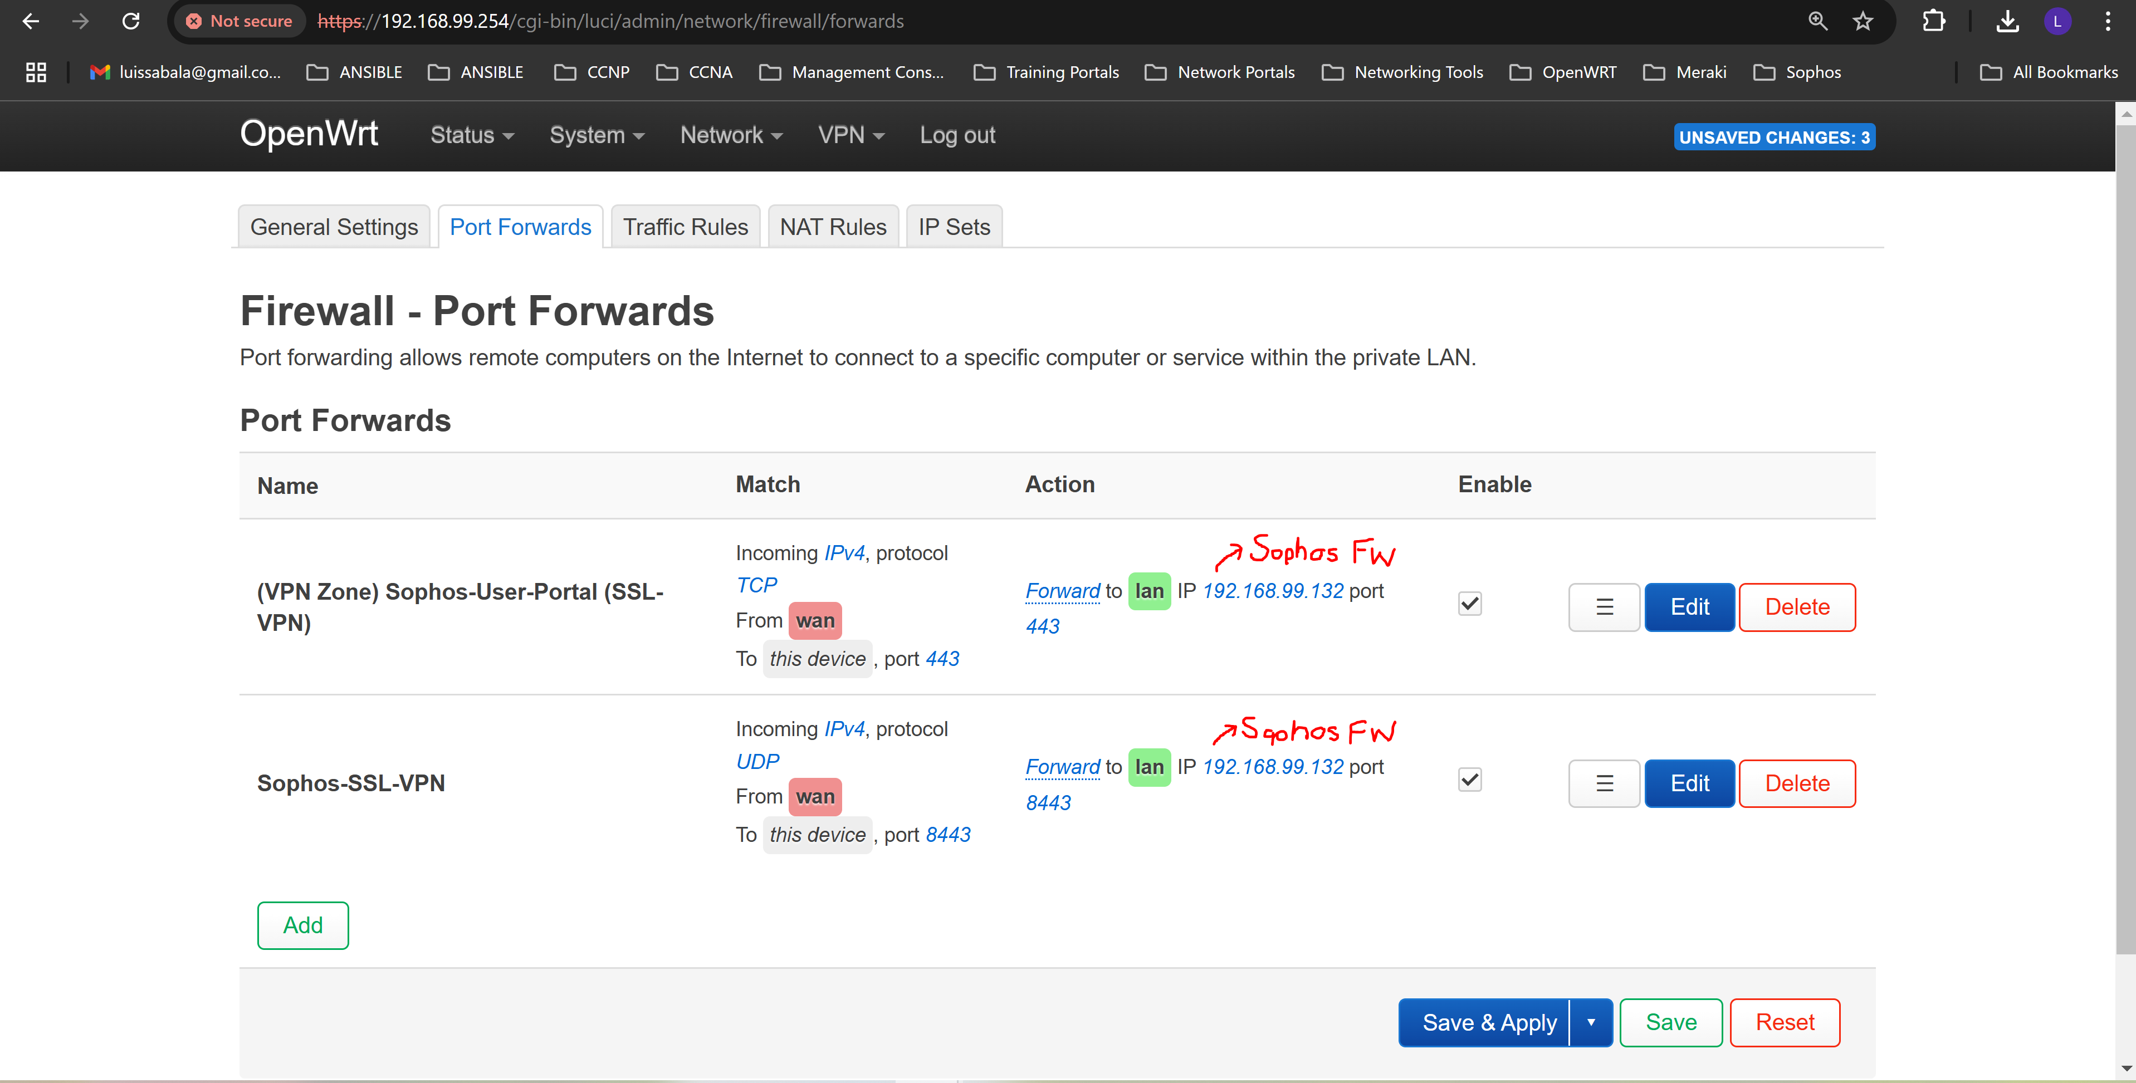Switch to the General Settings tab
Viewport: 2136px width, 1083px height.
pos(334,227)
